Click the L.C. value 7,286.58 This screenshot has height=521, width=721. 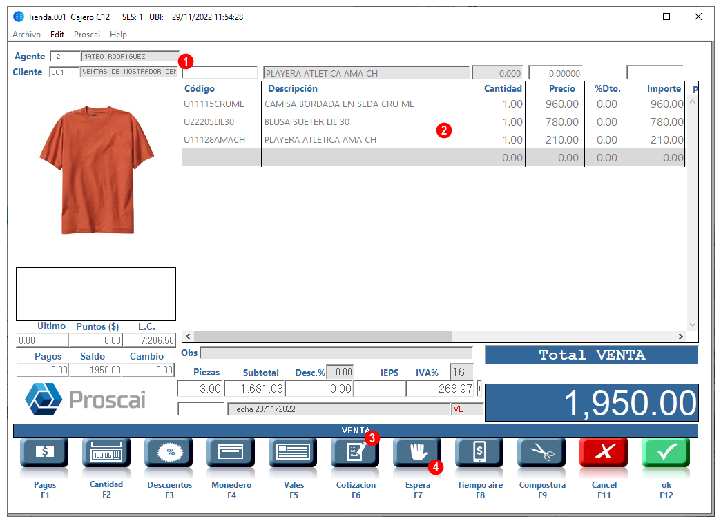(x=149, y=340)
